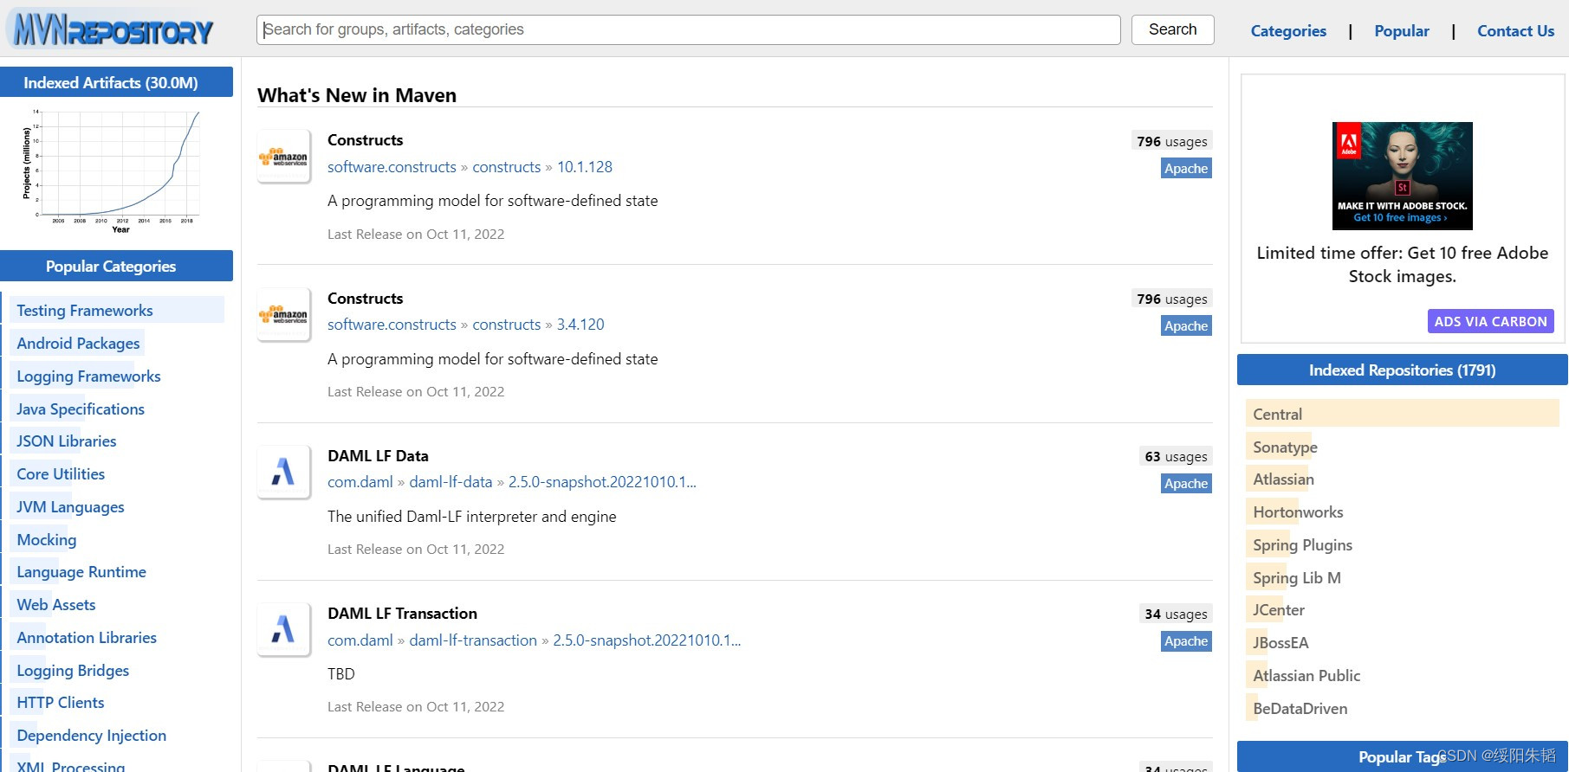Open Mocking category
Screen dimensions: 1569x772
coord(47,540)
